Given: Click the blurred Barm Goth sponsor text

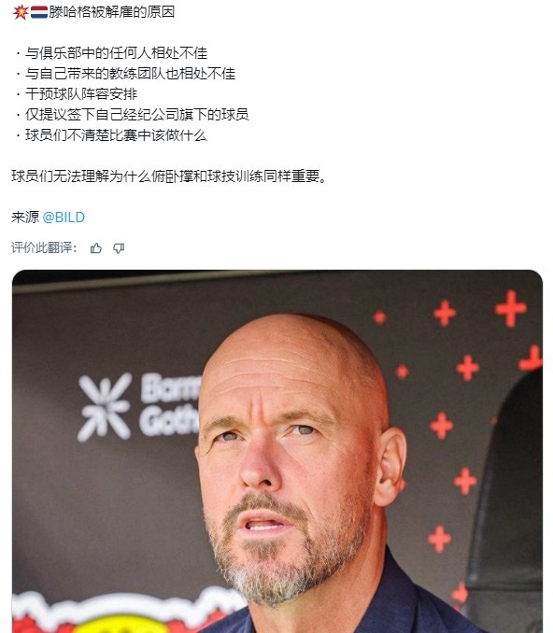Looking at the screenshot, I should pyautogui.click(x=170, y=404).
